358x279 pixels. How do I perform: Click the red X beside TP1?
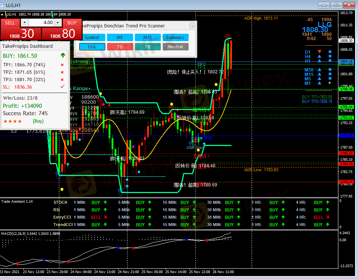pos(62,65)
